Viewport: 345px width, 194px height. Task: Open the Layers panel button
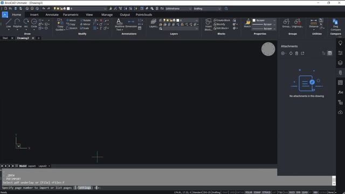pos(153,23)
